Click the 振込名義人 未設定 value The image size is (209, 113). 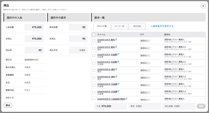[27, 67]
